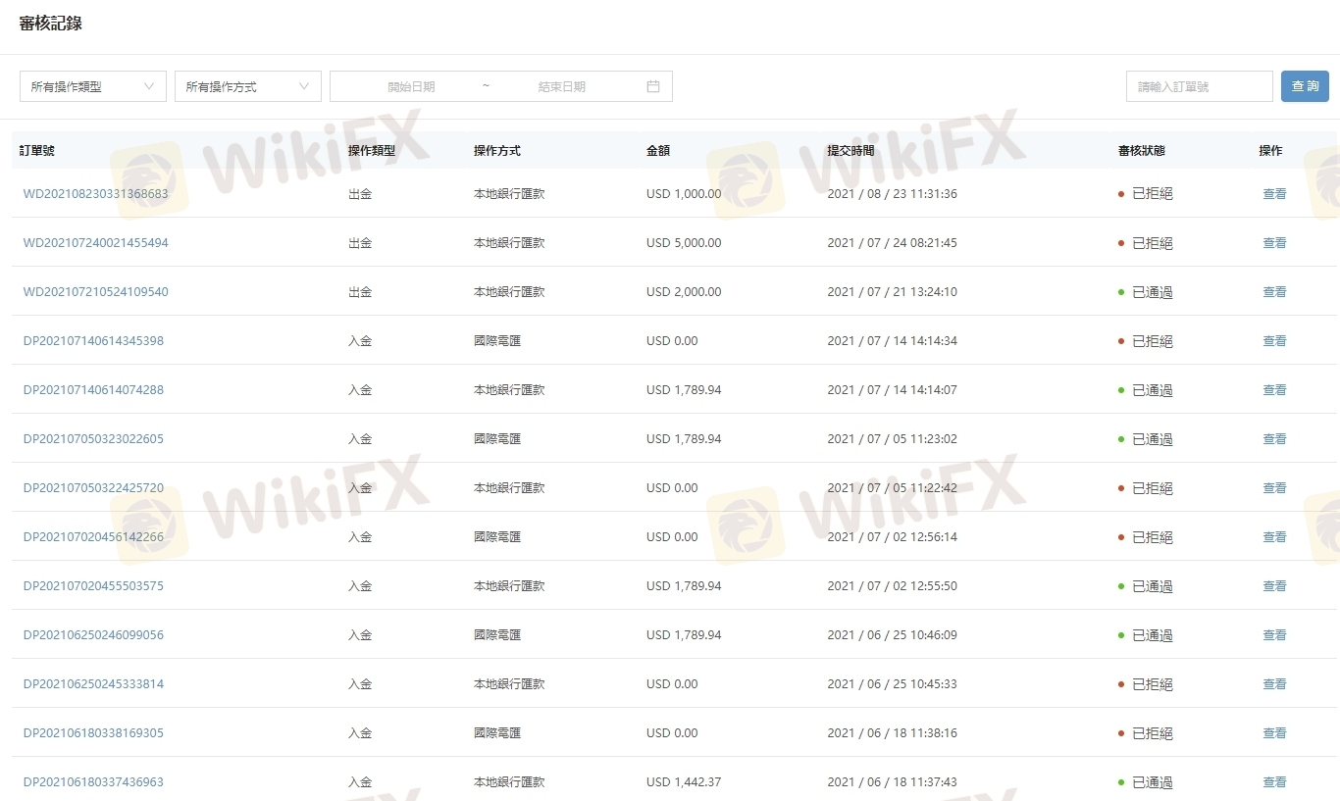Open order DP202107140614345398
The image size is (1340, 801).
[x=93, y=341]
